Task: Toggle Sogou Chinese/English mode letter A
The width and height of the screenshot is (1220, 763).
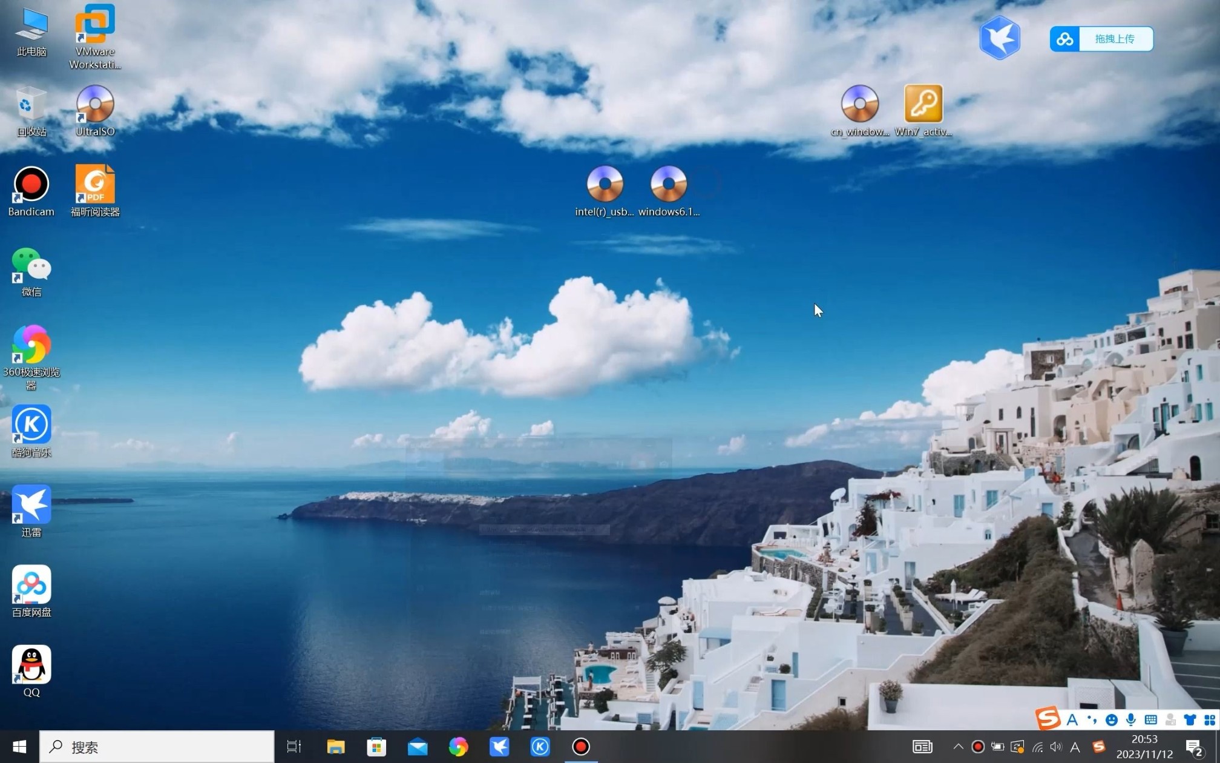Action: 1072,719
